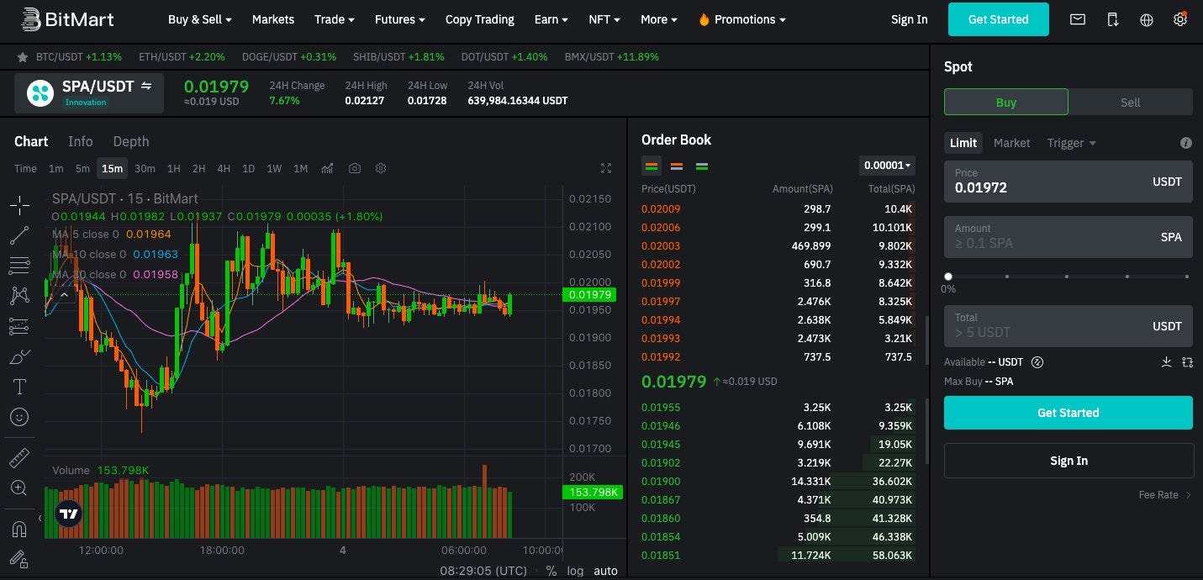This screenshot has width=1203, height=580.
Task: Swap the SPA/USDT trading pair icon
Action: pos(146,86)
